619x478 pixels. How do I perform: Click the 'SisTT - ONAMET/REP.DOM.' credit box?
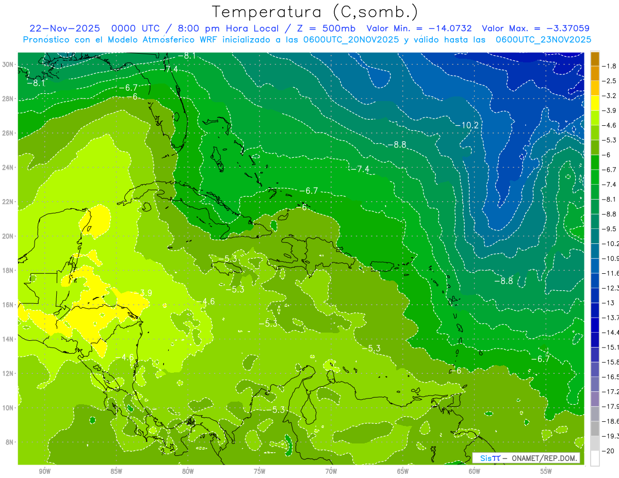tap(526, 458)
